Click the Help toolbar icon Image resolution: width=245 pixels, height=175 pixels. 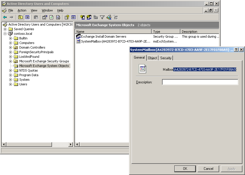click(x=67, y=17)
